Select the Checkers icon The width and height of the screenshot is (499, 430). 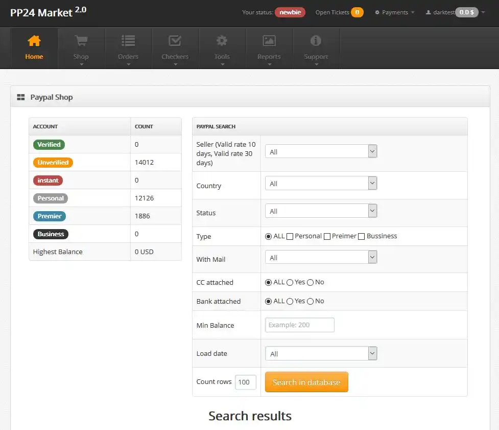(x=175, y=41)
